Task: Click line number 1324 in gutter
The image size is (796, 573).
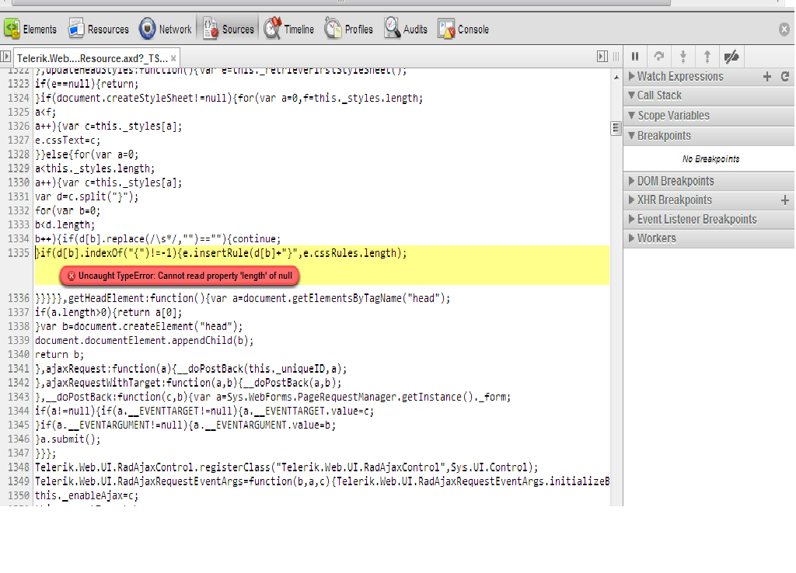Action: [19, 98]
